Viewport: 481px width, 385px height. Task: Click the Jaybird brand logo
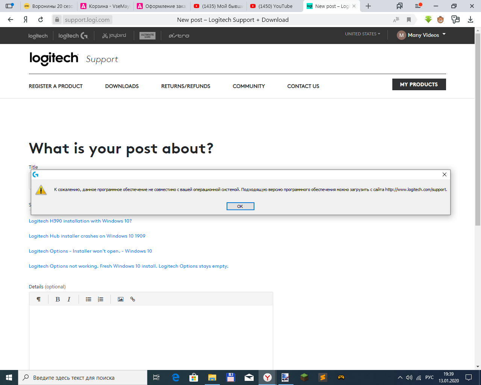click(x=114, y=35)
